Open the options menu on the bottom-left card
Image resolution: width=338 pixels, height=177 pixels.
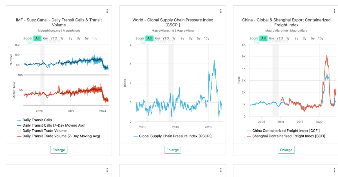tap(107, 170)
